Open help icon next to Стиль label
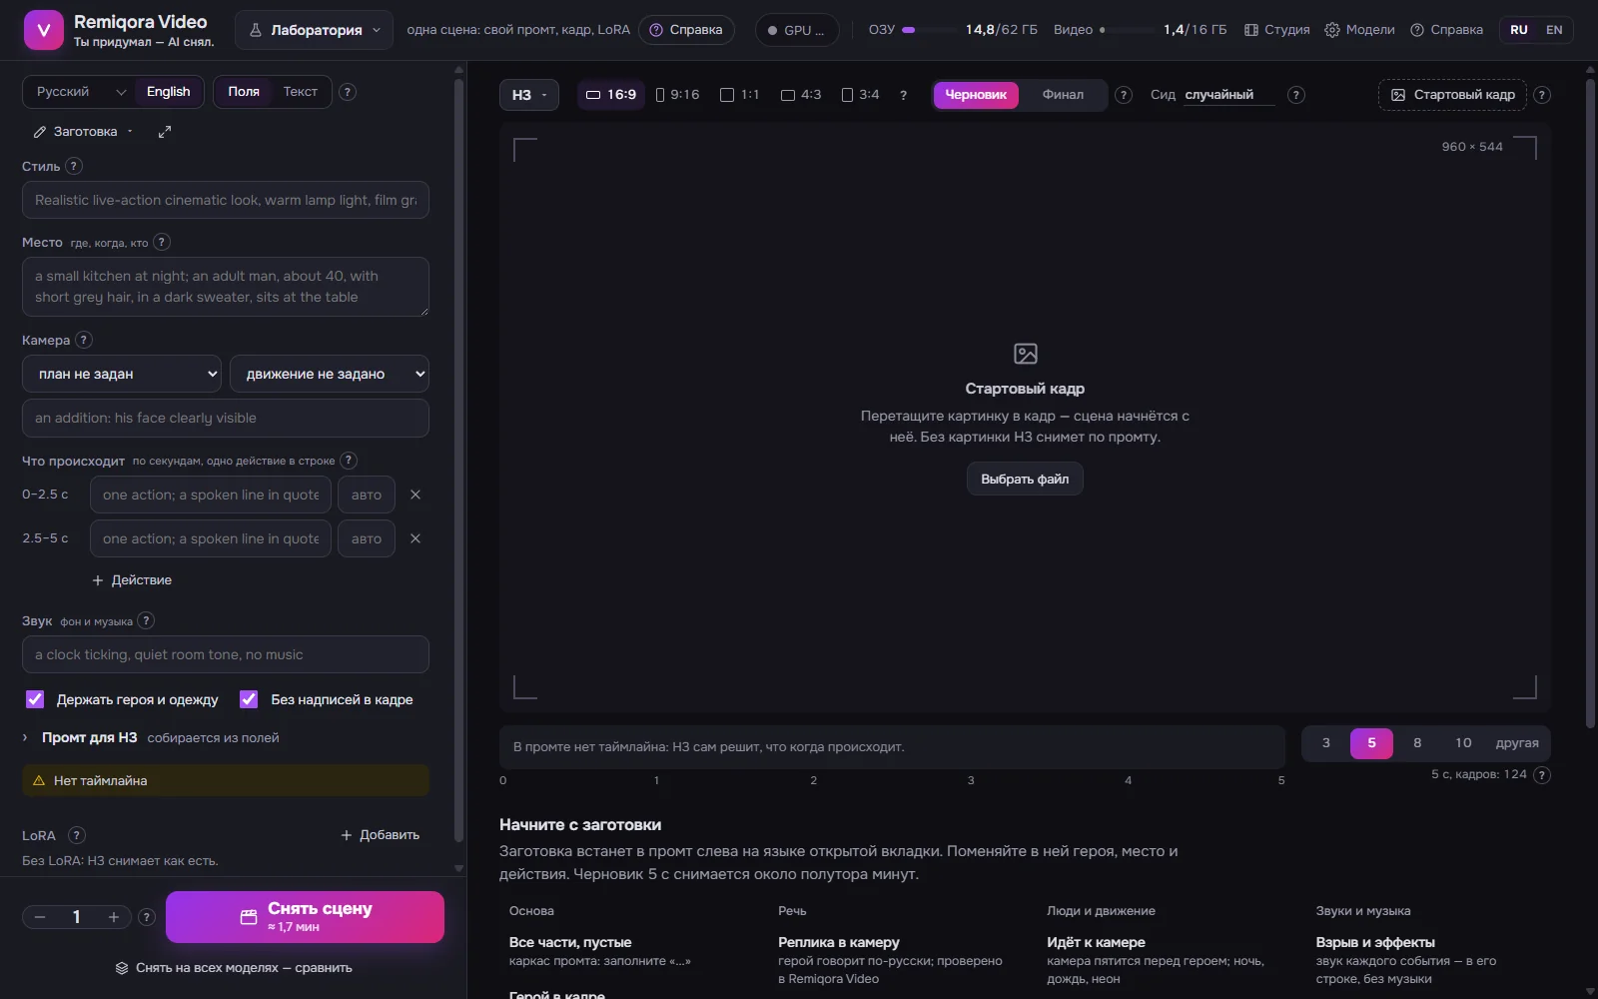 [74, 167]
